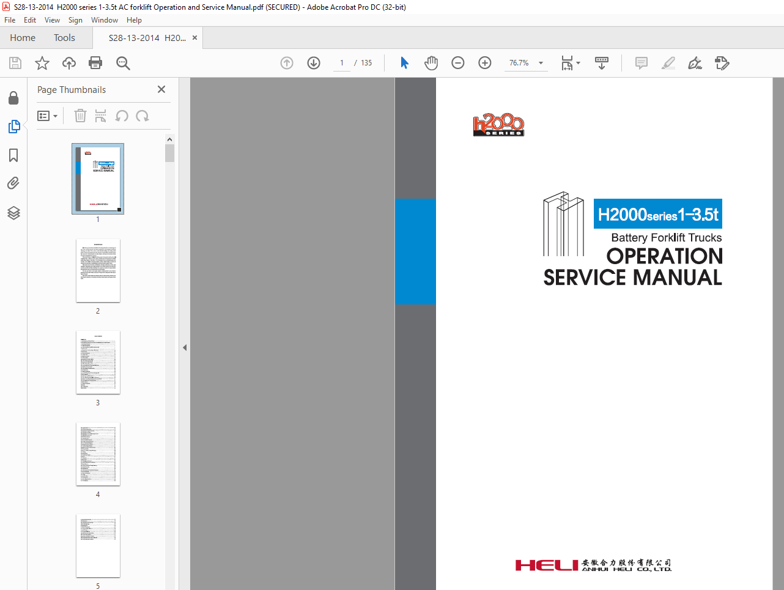Switch to the Home tab
The image size is (784, 590).
[x=23, y=38]
